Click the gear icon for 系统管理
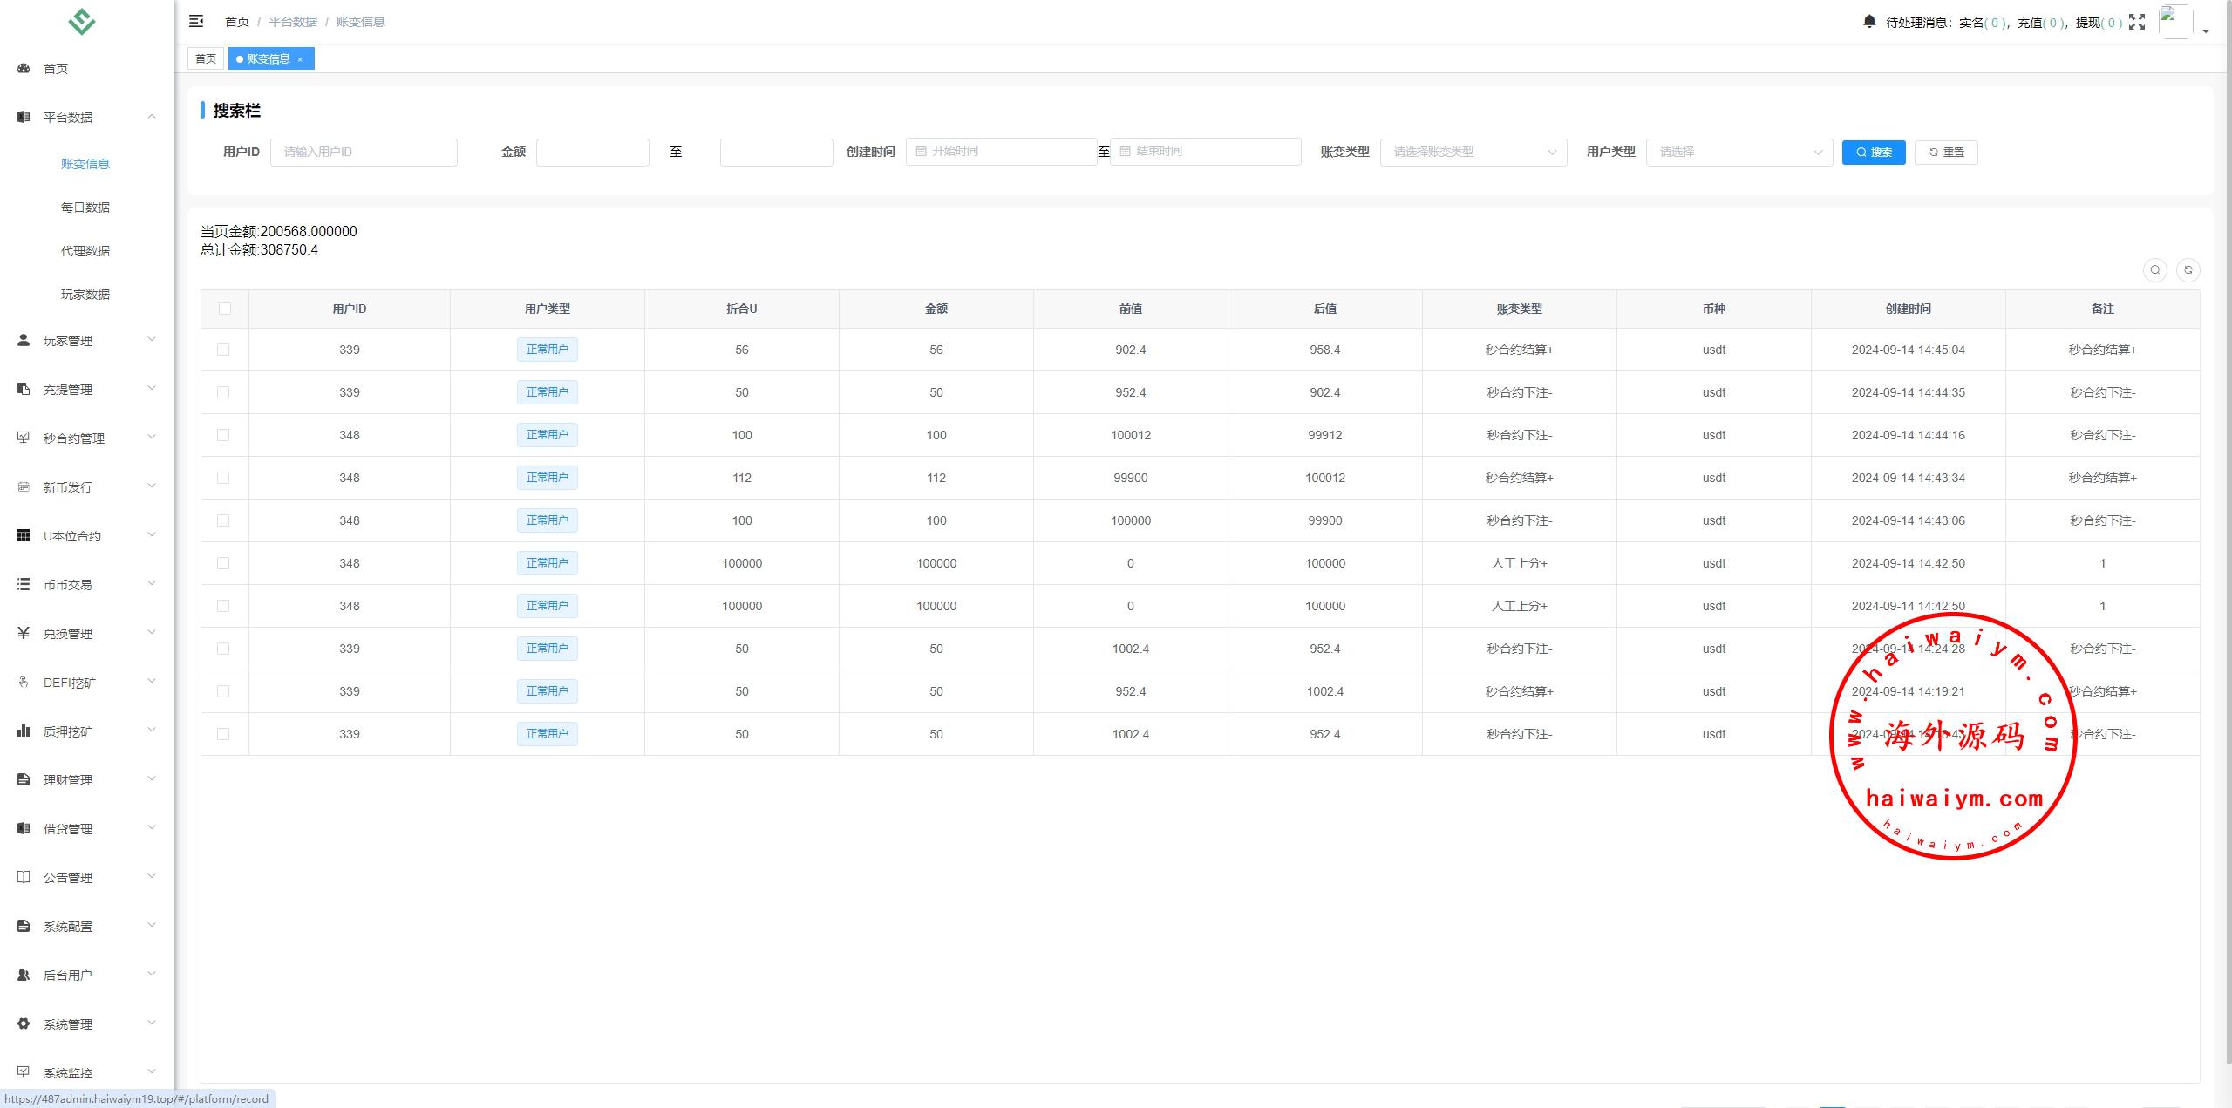This screenshot has height=1108, width=2232. [x=24, y=1023]
